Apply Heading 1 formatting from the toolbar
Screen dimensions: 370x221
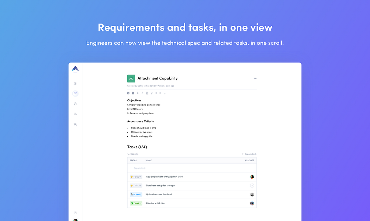128,93
